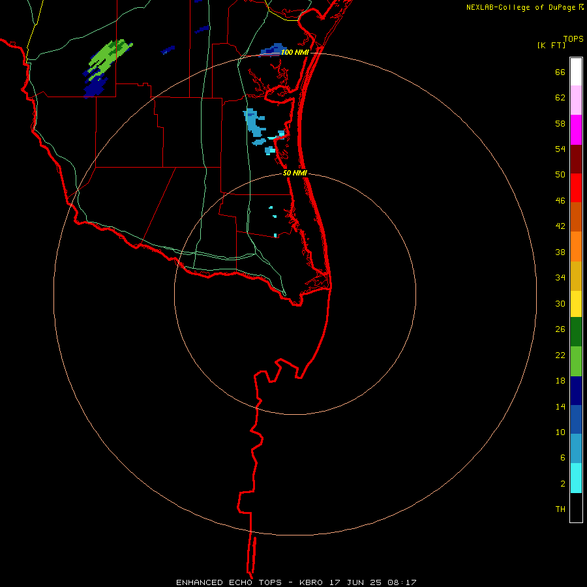Click the 46 scale value
The height and width of the screenshot is (587, 587).
560,200
